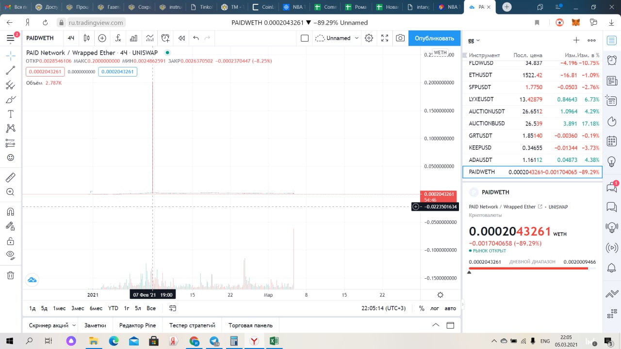The width and height of the screenshot is (621, 349).
Task: Add a symbol to the watchlist
Action: tap(576, 40)
